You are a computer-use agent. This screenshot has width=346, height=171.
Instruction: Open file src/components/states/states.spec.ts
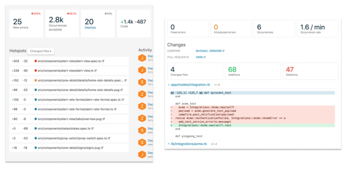tap(64, 129)
